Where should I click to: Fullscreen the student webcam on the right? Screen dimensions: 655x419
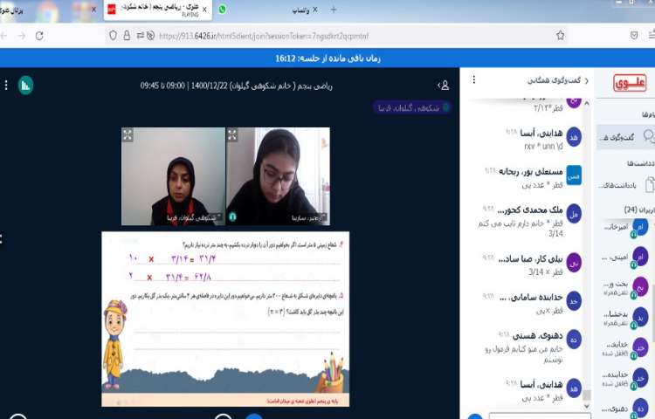point(232,134)
